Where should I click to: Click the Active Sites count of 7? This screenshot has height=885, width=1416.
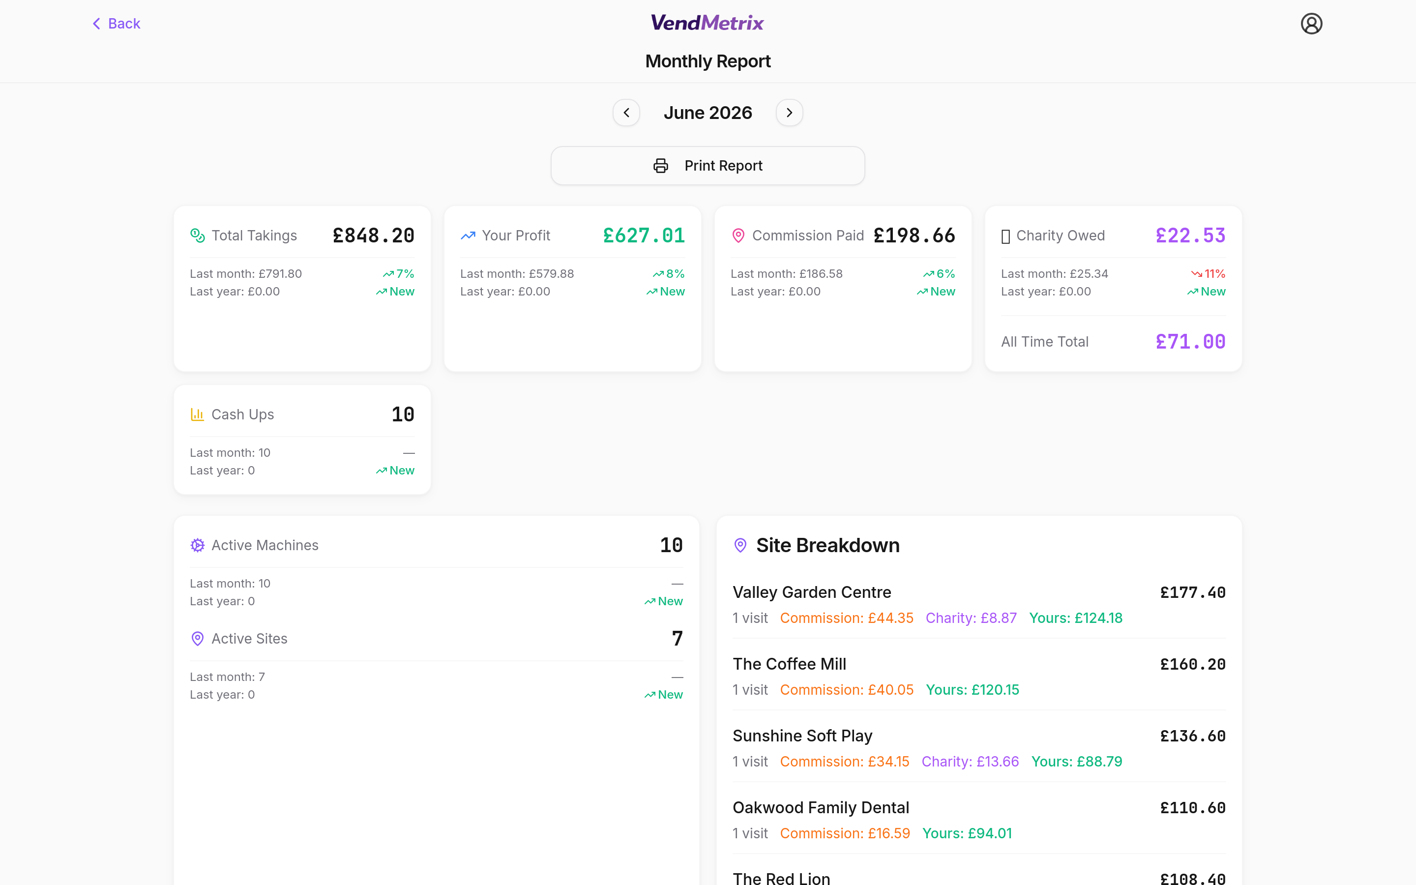[677, 639]
